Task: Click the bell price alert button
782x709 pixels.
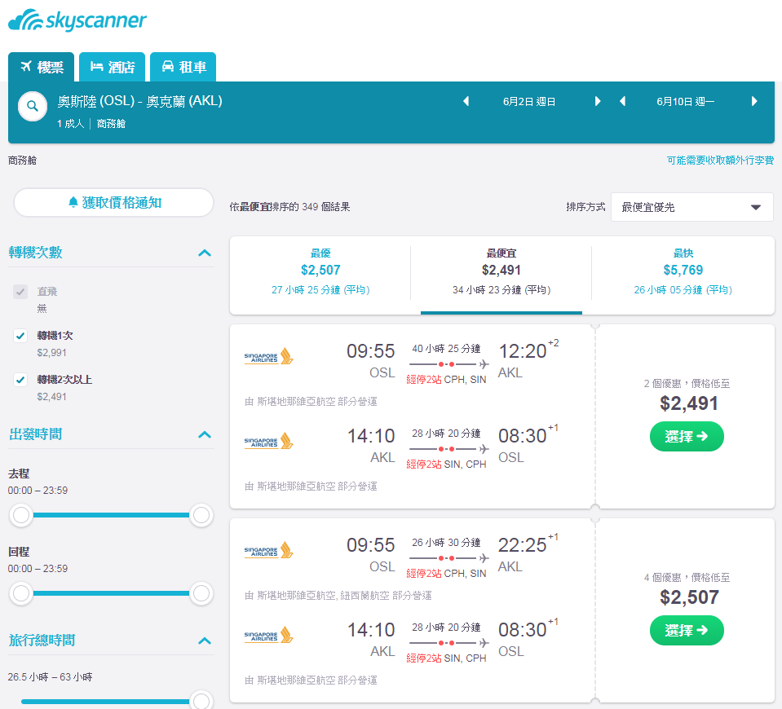Action: pyautogui.click(x=113, y=202)
